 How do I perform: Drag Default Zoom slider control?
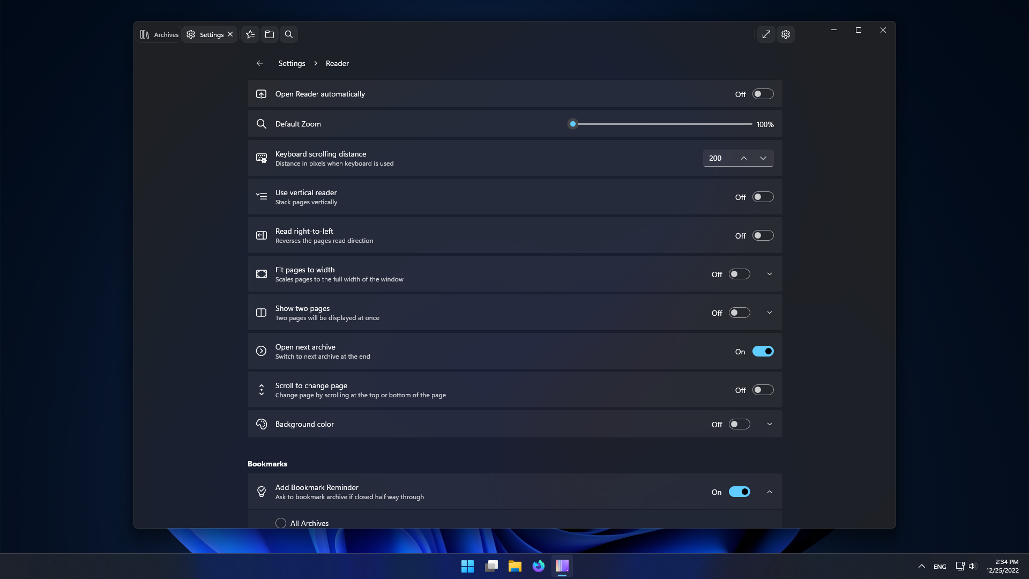point(572,124)
